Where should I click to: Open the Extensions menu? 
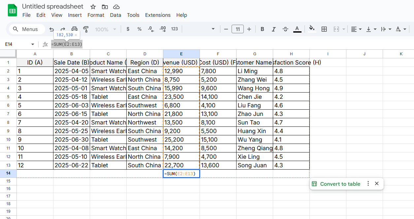[158, 15]
